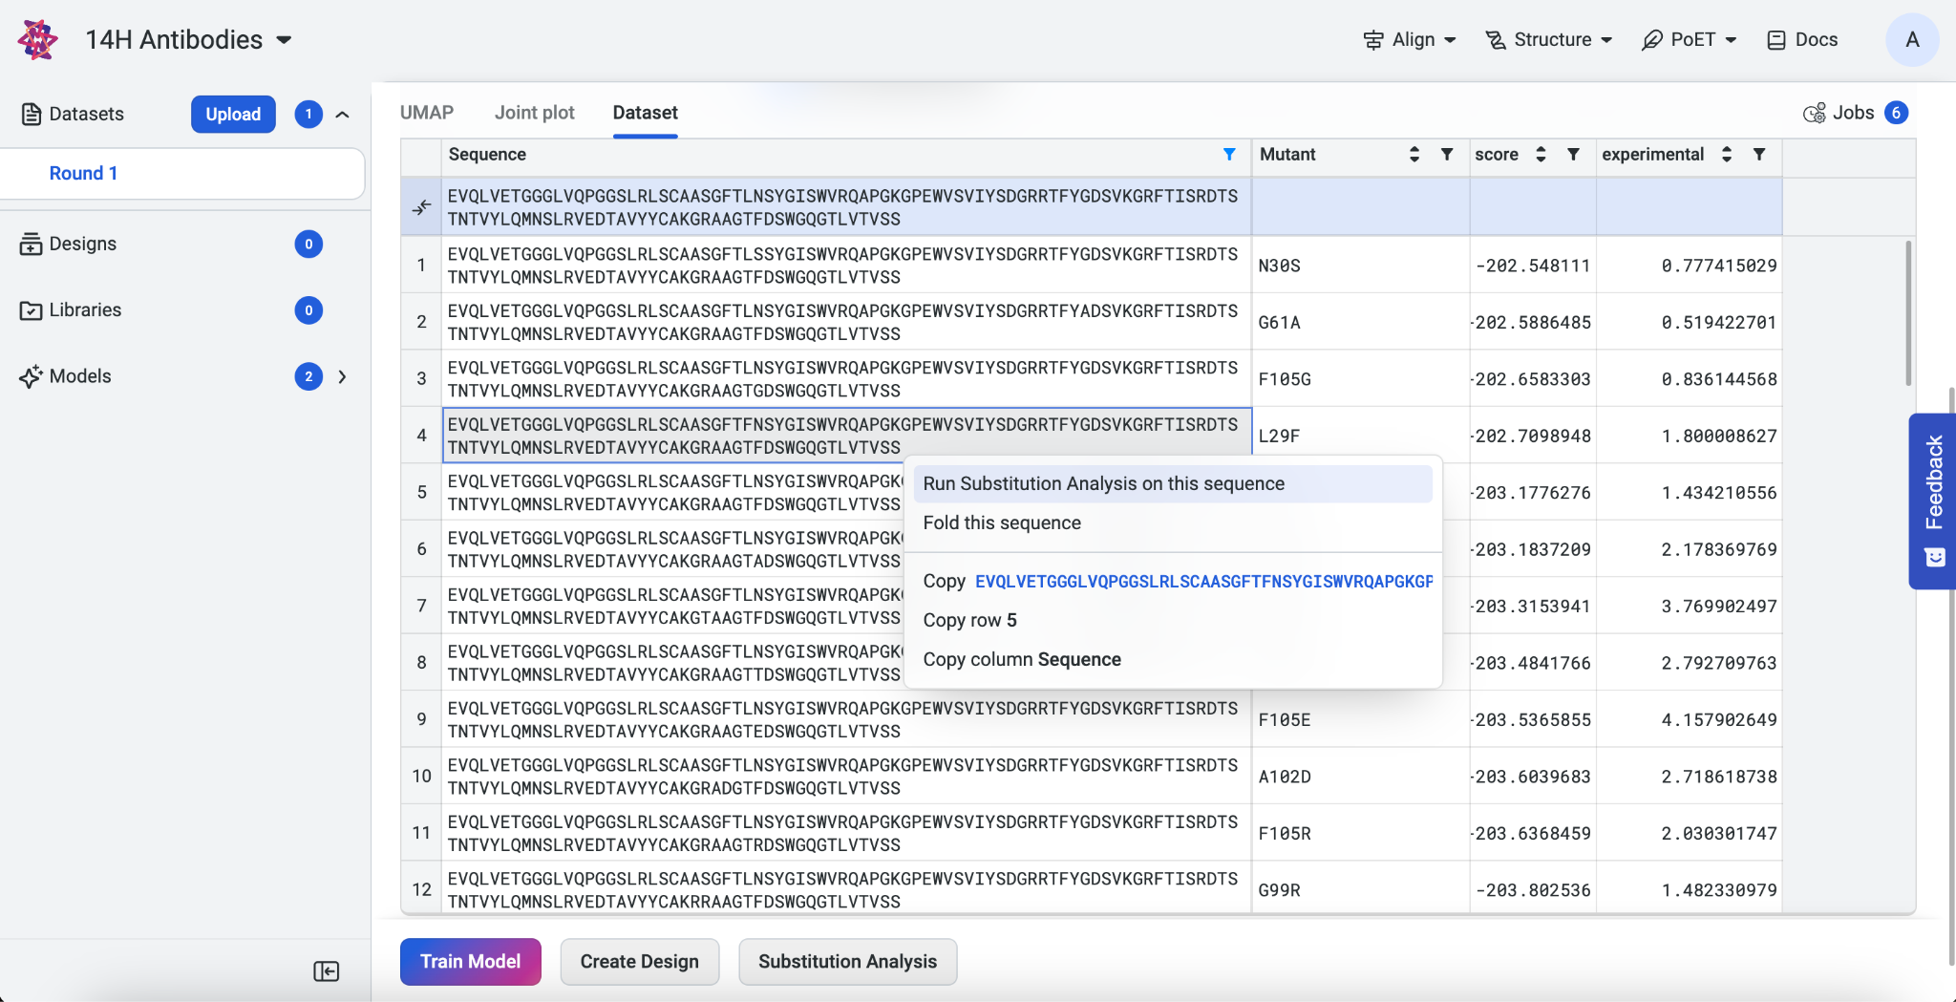Click row number 12
The width and height of the screenshot is (1956, 1002).
click(421, 889)
